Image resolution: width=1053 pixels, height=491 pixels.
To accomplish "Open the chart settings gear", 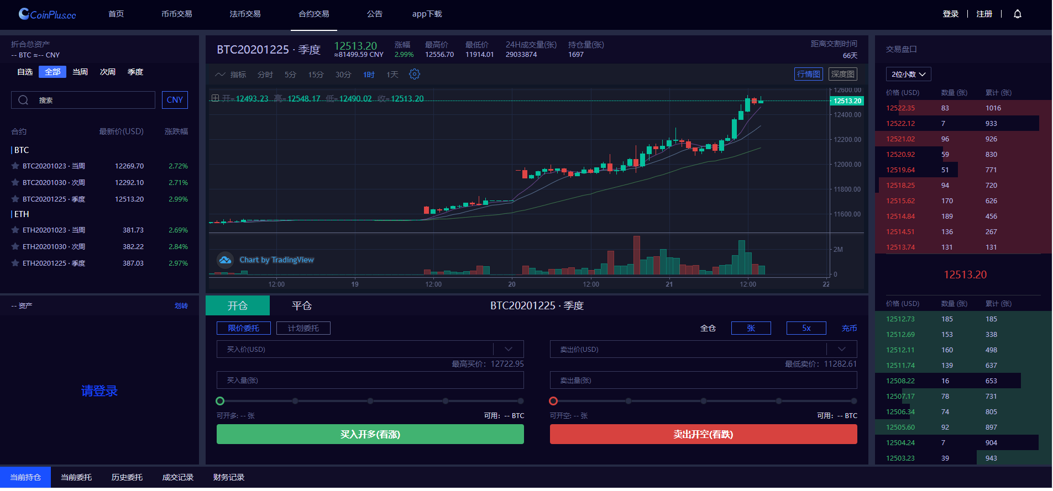I will (x=415, y=74).
